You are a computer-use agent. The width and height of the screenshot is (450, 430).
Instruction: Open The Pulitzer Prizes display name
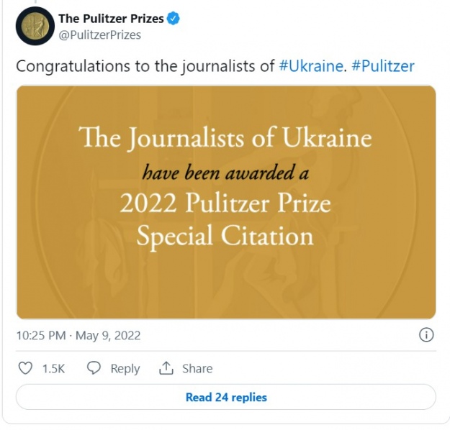pyautogui.click(x=111, y=19)
